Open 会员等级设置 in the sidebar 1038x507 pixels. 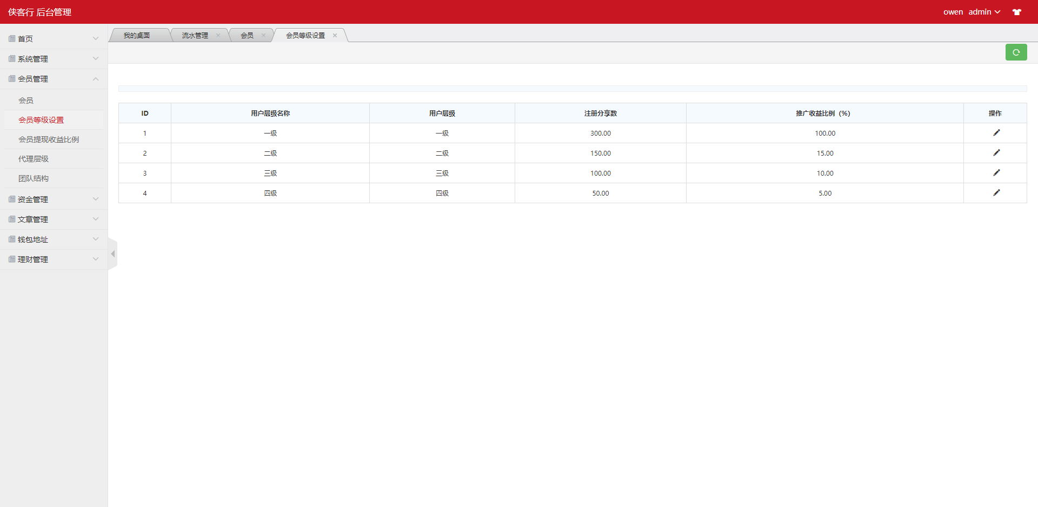click(41, 120)
